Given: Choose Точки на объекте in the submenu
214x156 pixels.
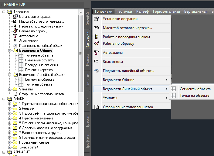Looking at the screenshot, I should (x=194, y=96).
